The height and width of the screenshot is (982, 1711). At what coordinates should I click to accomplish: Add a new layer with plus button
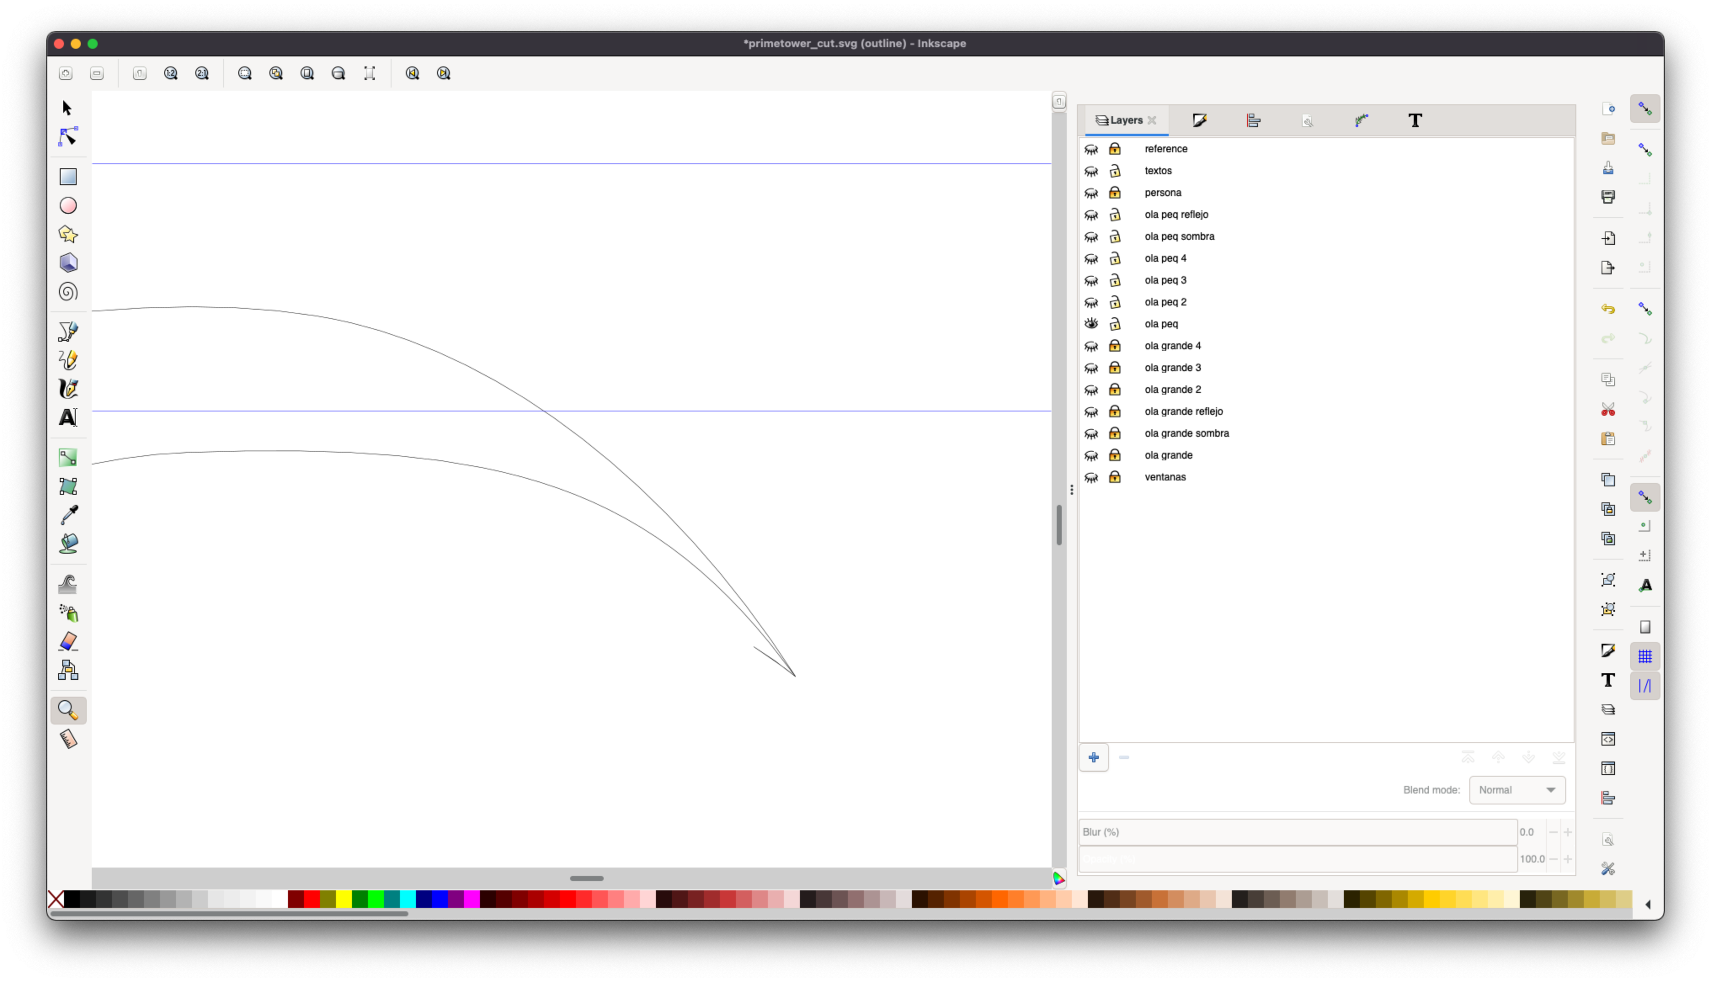pos(1094,757)
